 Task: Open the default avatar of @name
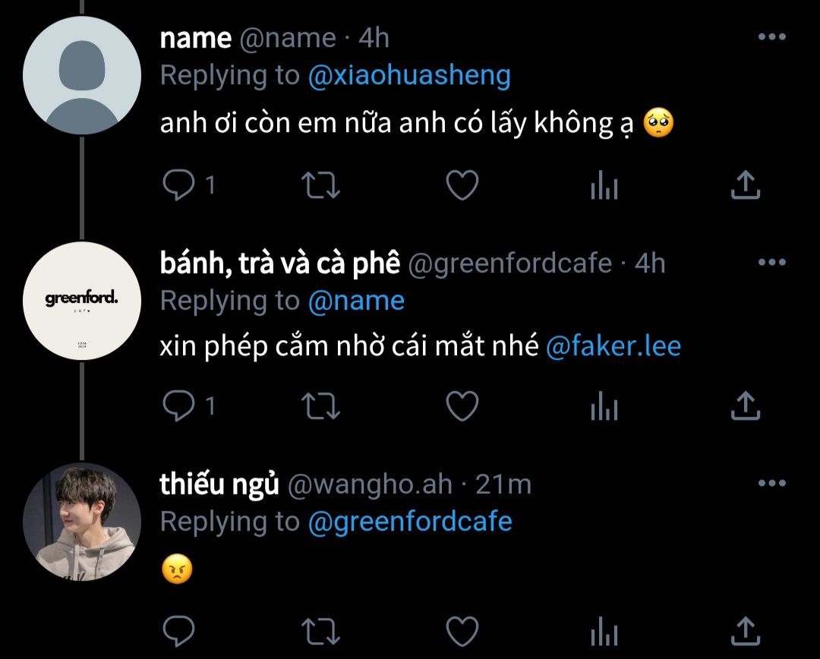[82, 76]
